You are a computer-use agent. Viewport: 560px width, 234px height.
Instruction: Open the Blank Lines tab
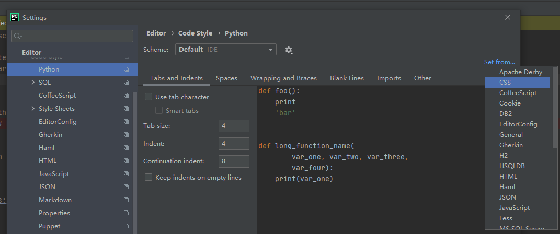(x=347, y=78)
